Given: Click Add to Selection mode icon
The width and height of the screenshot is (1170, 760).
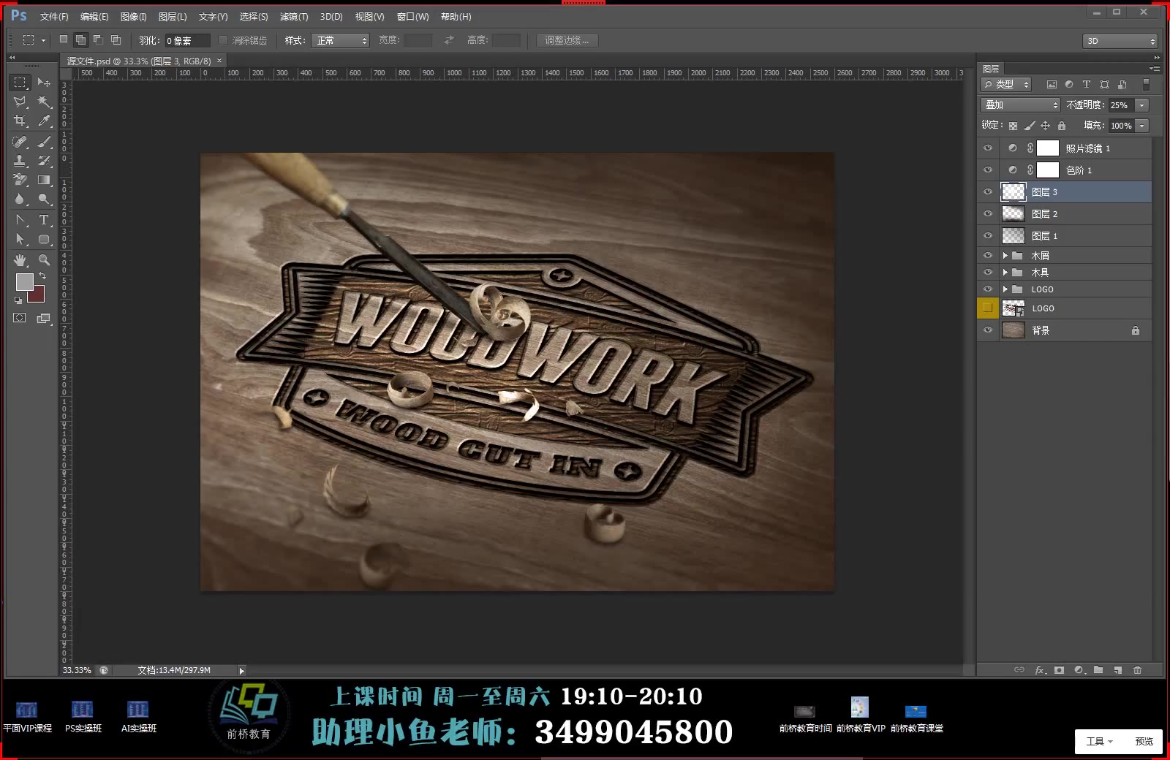Looking at the screenshot, I should tap(80, 39).
